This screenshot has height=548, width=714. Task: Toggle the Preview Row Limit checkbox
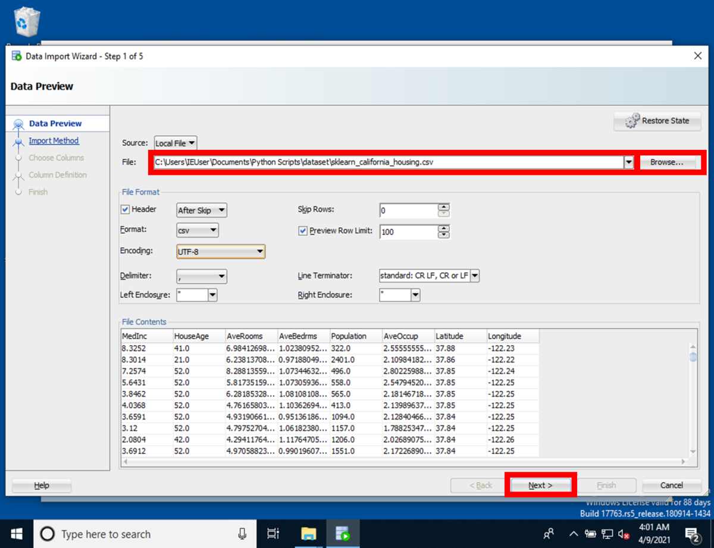tap(303, 231)
